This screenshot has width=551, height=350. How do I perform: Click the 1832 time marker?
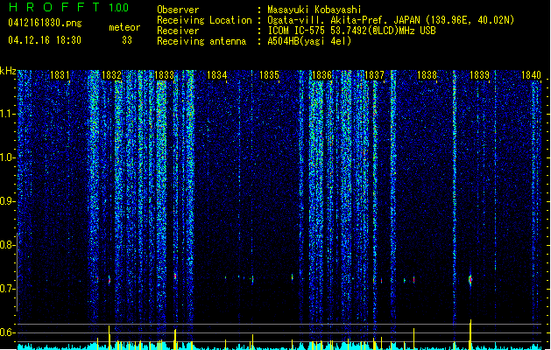[x=111, y=75]
